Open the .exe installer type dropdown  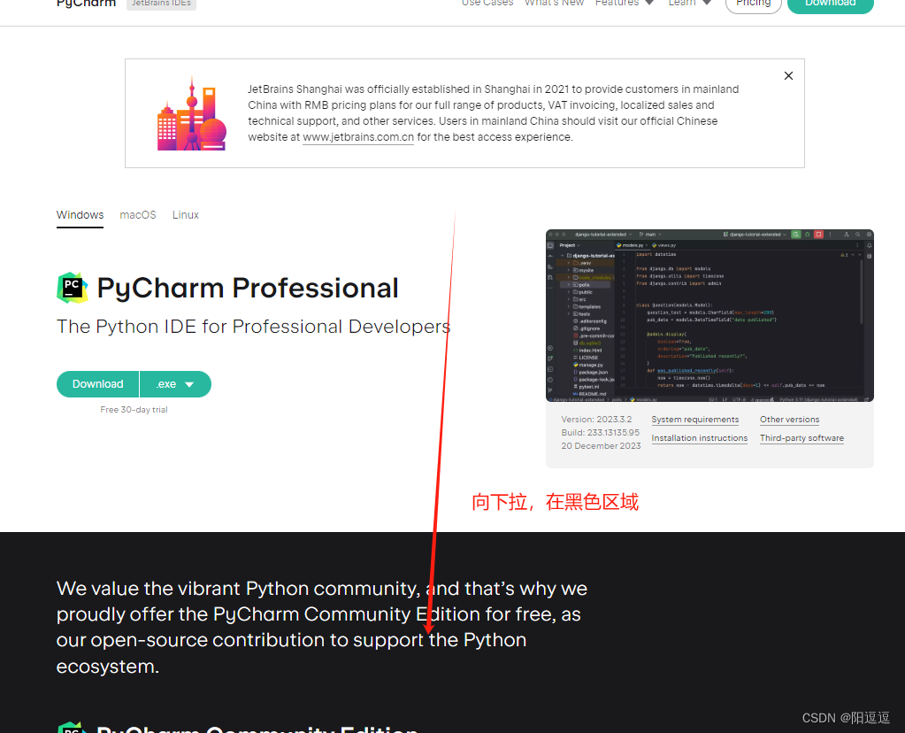pyautogui.click(x=175, y=384)
